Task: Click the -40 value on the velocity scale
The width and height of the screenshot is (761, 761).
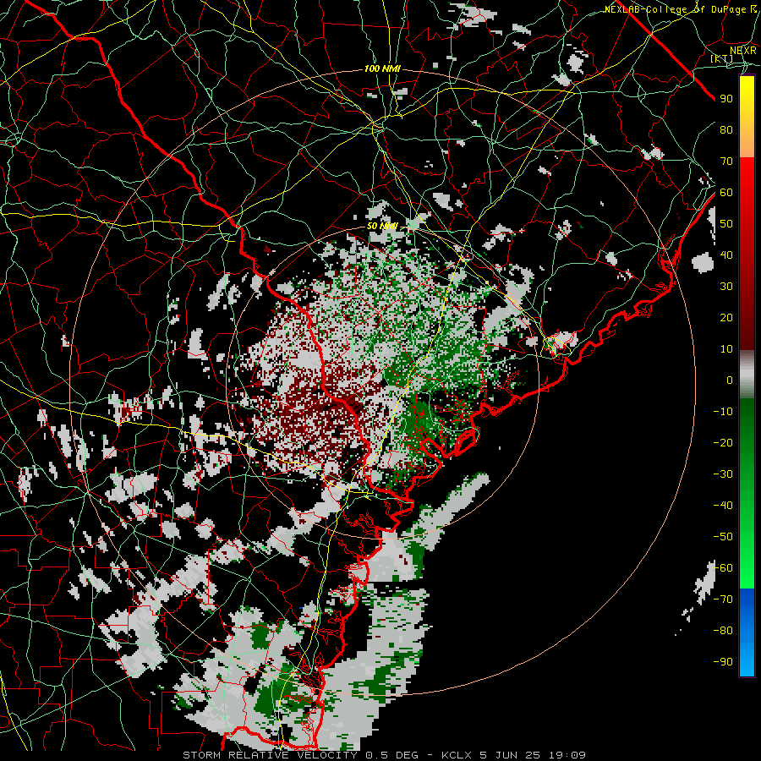Action: click(x=723, y=506)
